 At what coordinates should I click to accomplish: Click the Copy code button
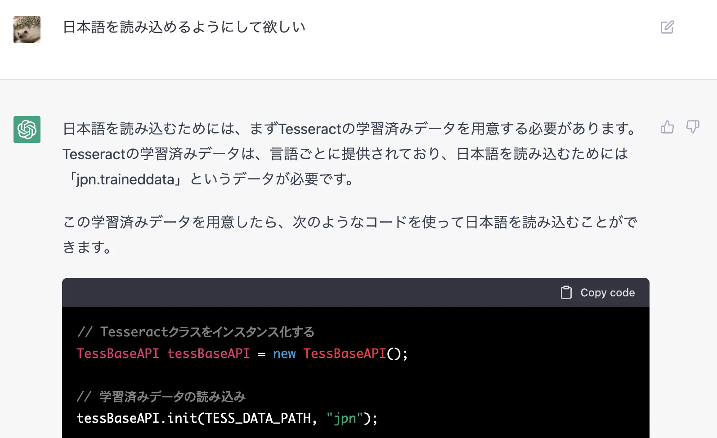click(x=598, y=293)
